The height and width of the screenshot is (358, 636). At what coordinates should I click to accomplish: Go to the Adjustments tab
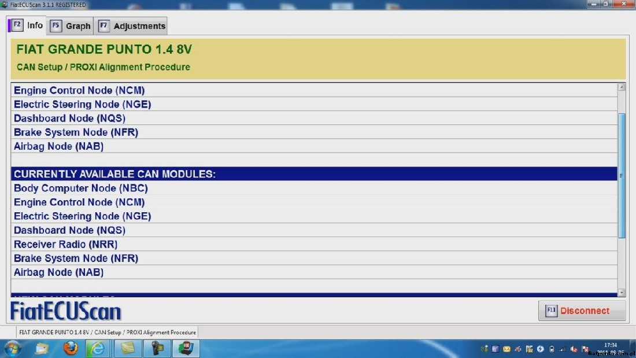132,26
